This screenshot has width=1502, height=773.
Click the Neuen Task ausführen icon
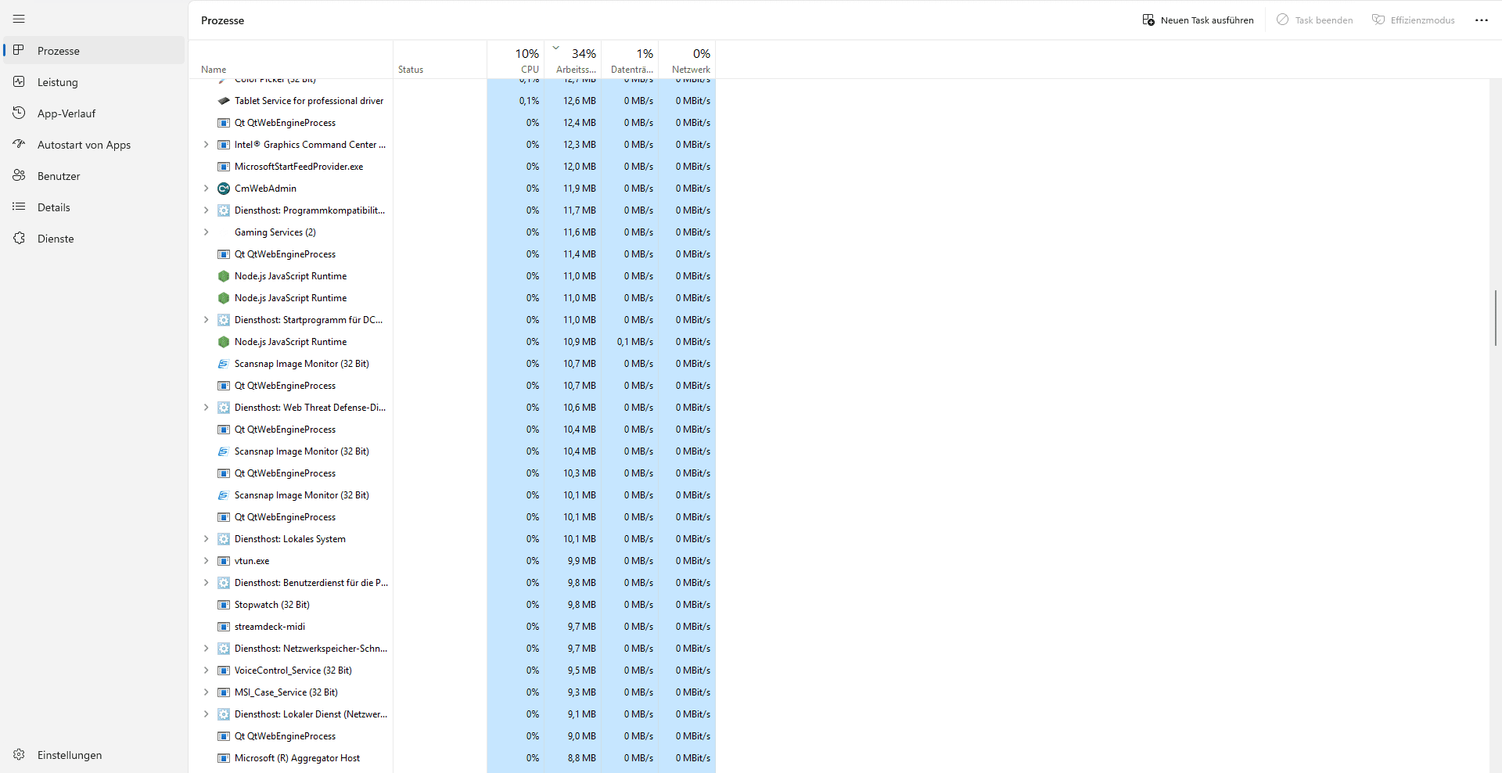tap(1148, 20)
